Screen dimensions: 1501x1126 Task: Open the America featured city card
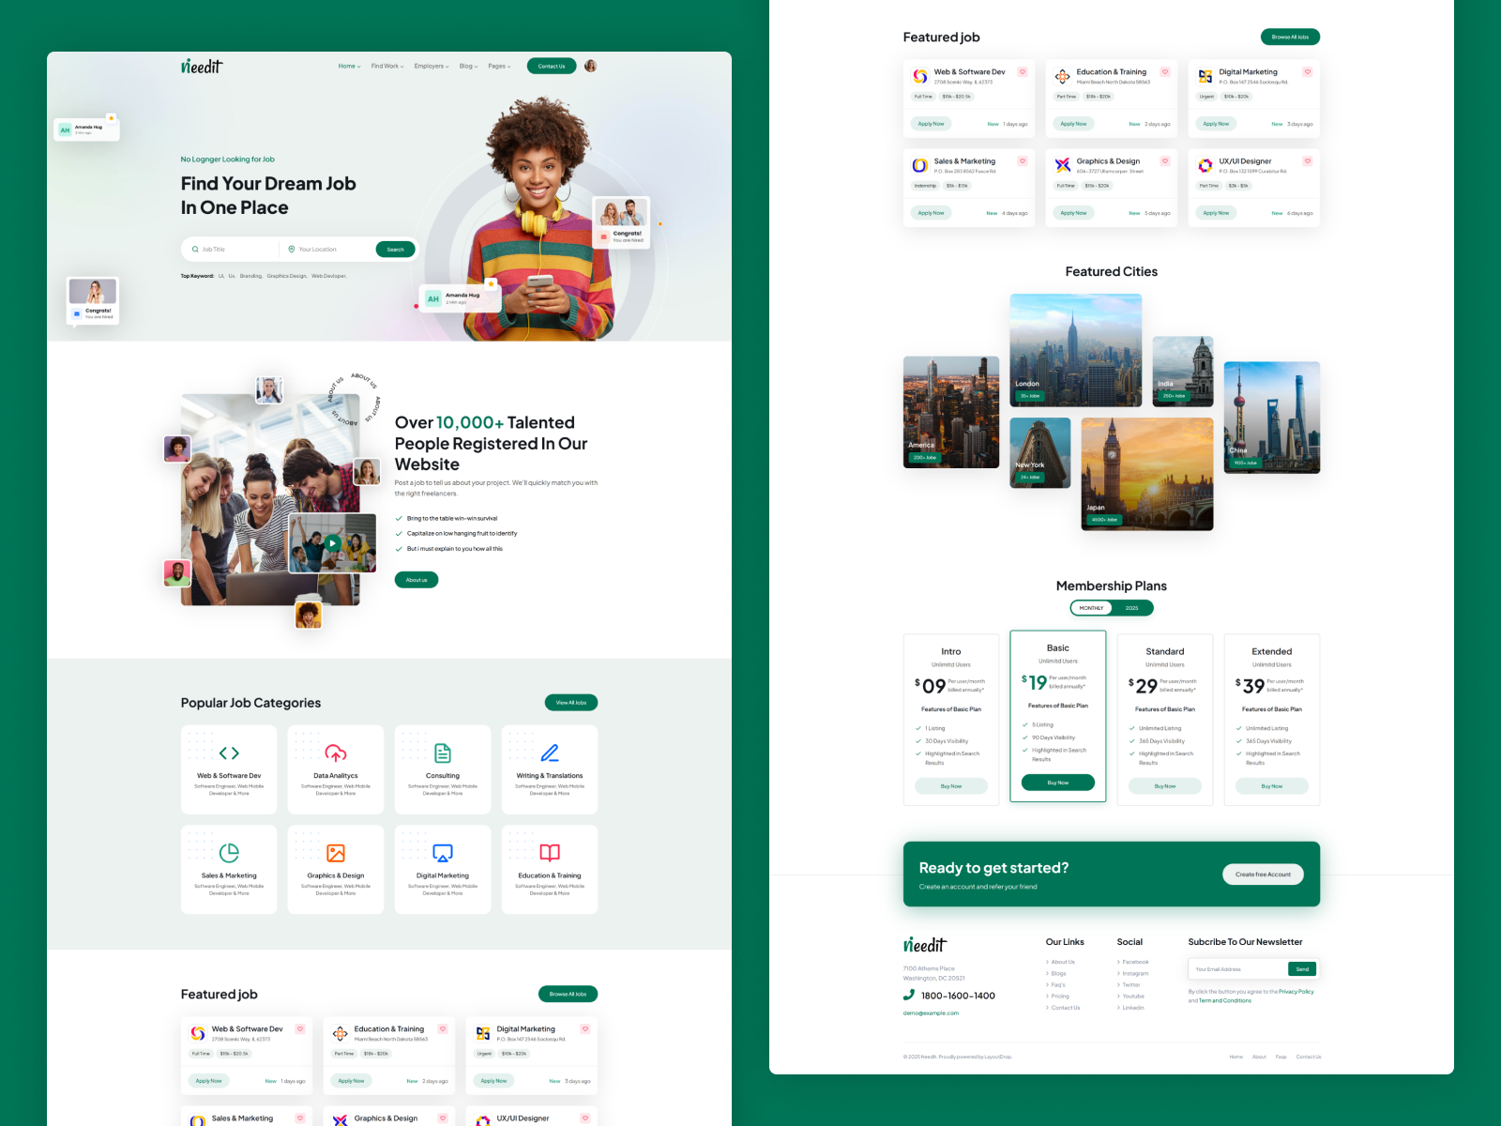[951, 412]
